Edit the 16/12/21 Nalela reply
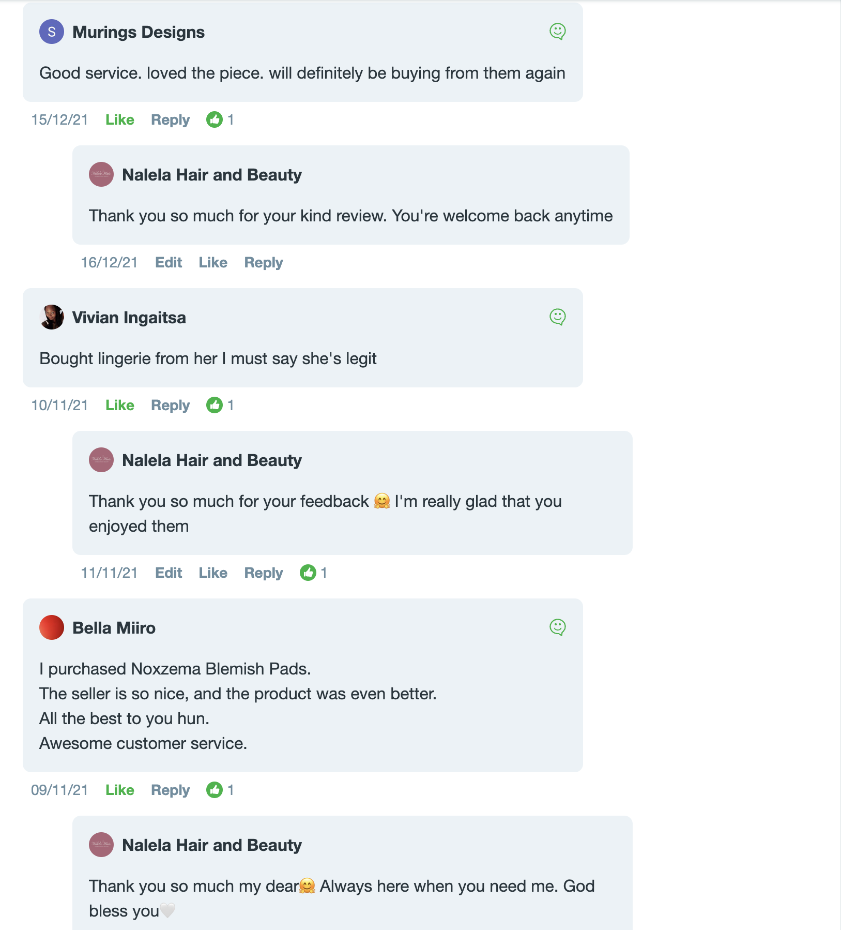Screen dimensions: 841x930 [x=169, y=262]
